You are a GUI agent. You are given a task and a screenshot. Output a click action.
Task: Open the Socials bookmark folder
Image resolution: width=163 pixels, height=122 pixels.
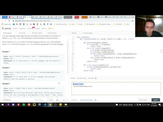pyautogui.click(x=79, y=24)
